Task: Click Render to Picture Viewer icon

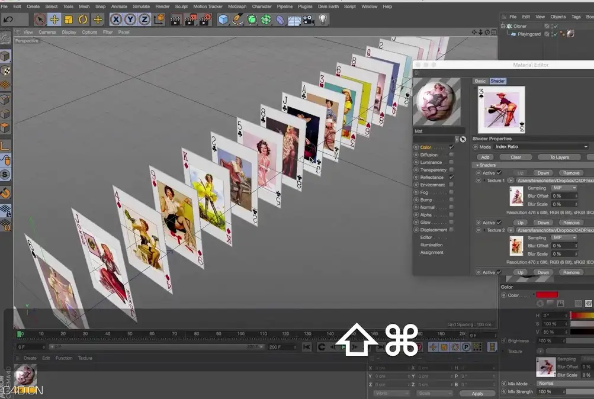Action: click(x=190, y=20)
